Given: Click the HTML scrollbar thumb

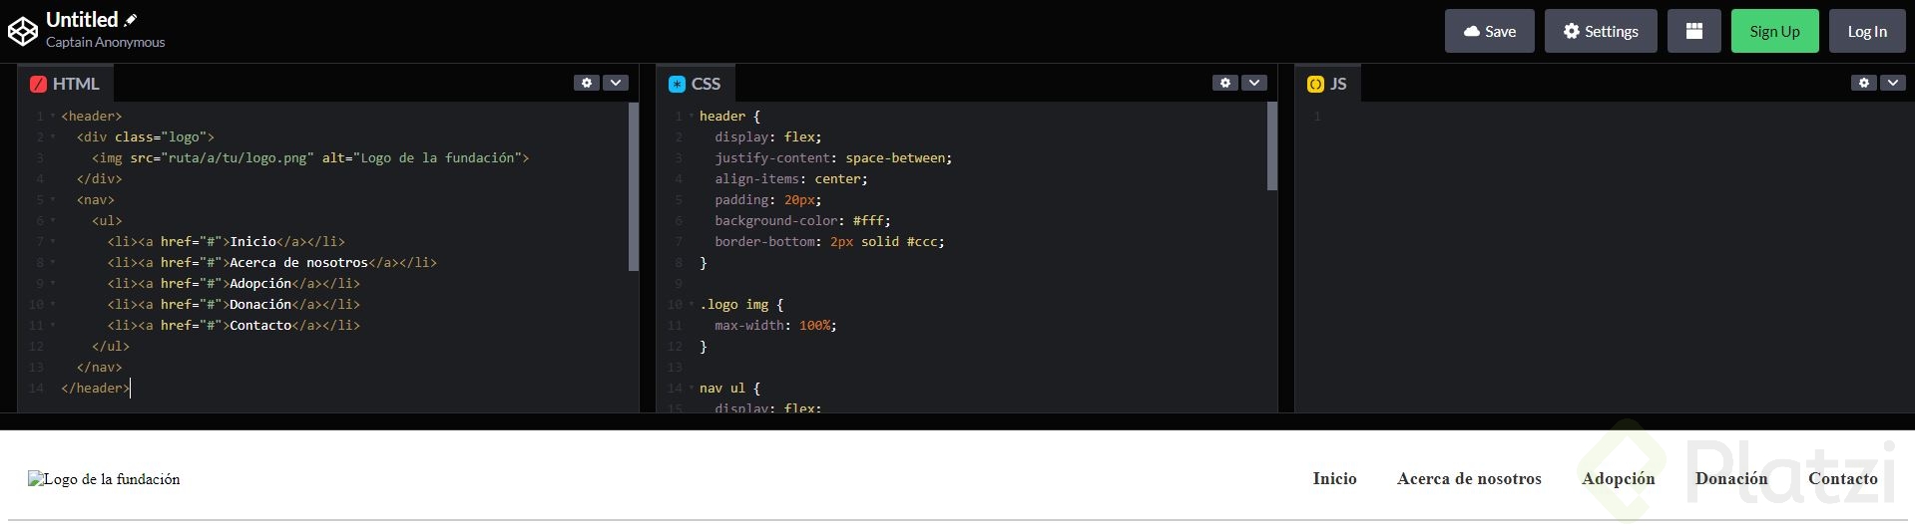Looking at the screenshot, I should [634, 186].
